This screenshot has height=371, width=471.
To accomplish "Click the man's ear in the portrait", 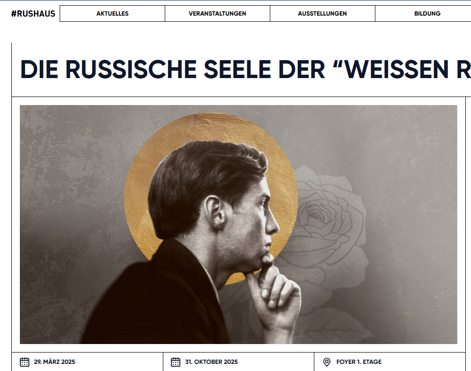I will 214,211.
